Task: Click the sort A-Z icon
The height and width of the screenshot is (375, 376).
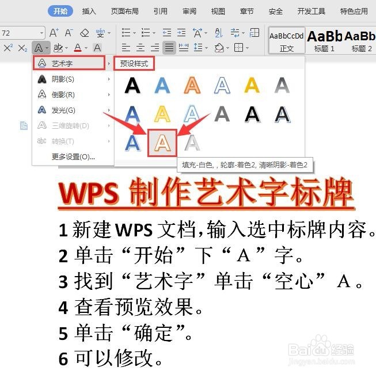Action: point(218,33)
